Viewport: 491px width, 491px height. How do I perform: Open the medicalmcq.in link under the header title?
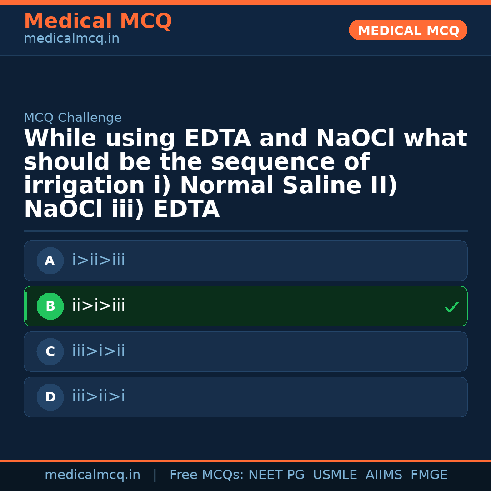coord(71,39)
